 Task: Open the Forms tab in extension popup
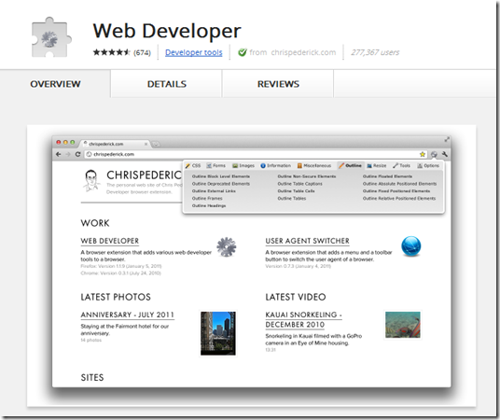(215, 165)
